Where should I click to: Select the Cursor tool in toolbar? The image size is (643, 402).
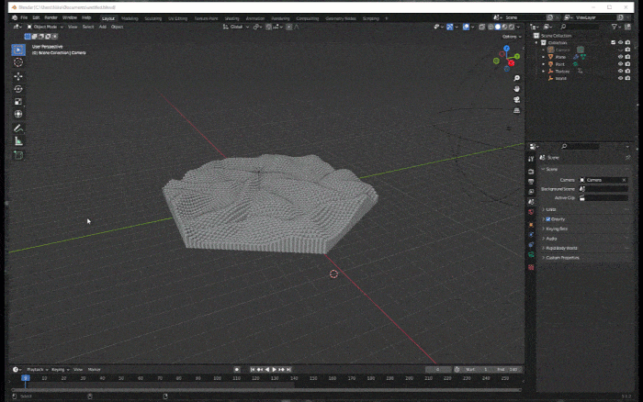18,62
